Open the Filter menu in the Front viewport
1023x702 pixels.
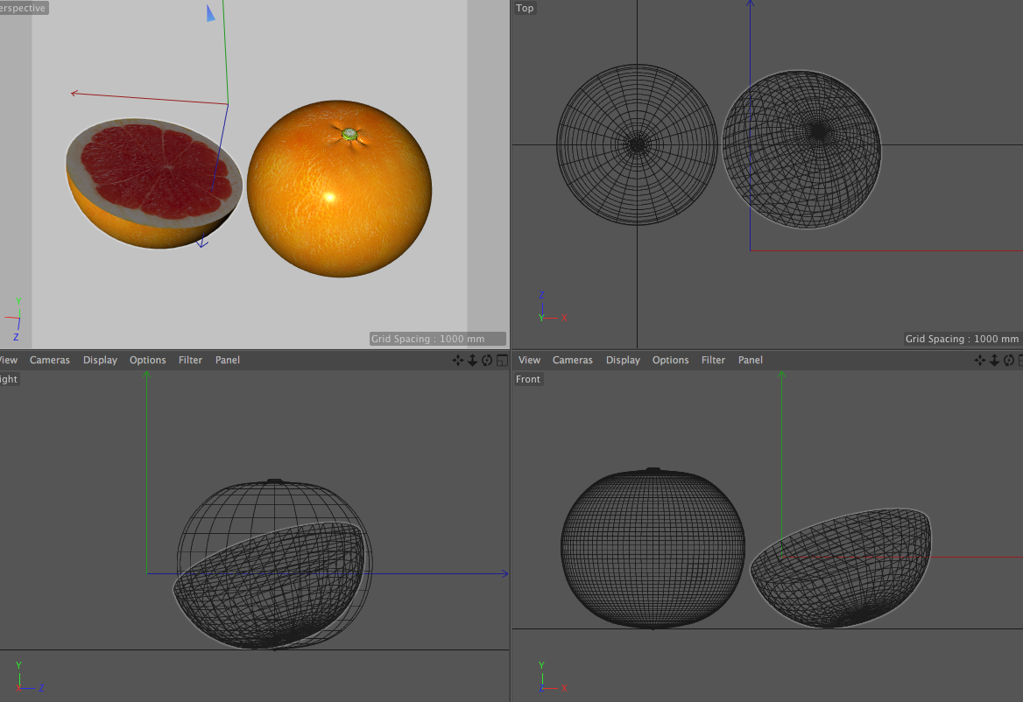pyautogui.click(x=713, y=360)
